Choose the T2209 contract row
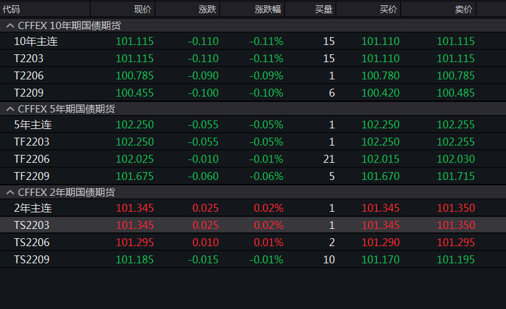Viewport: 506px width, 309px height. tap(29, 93)
